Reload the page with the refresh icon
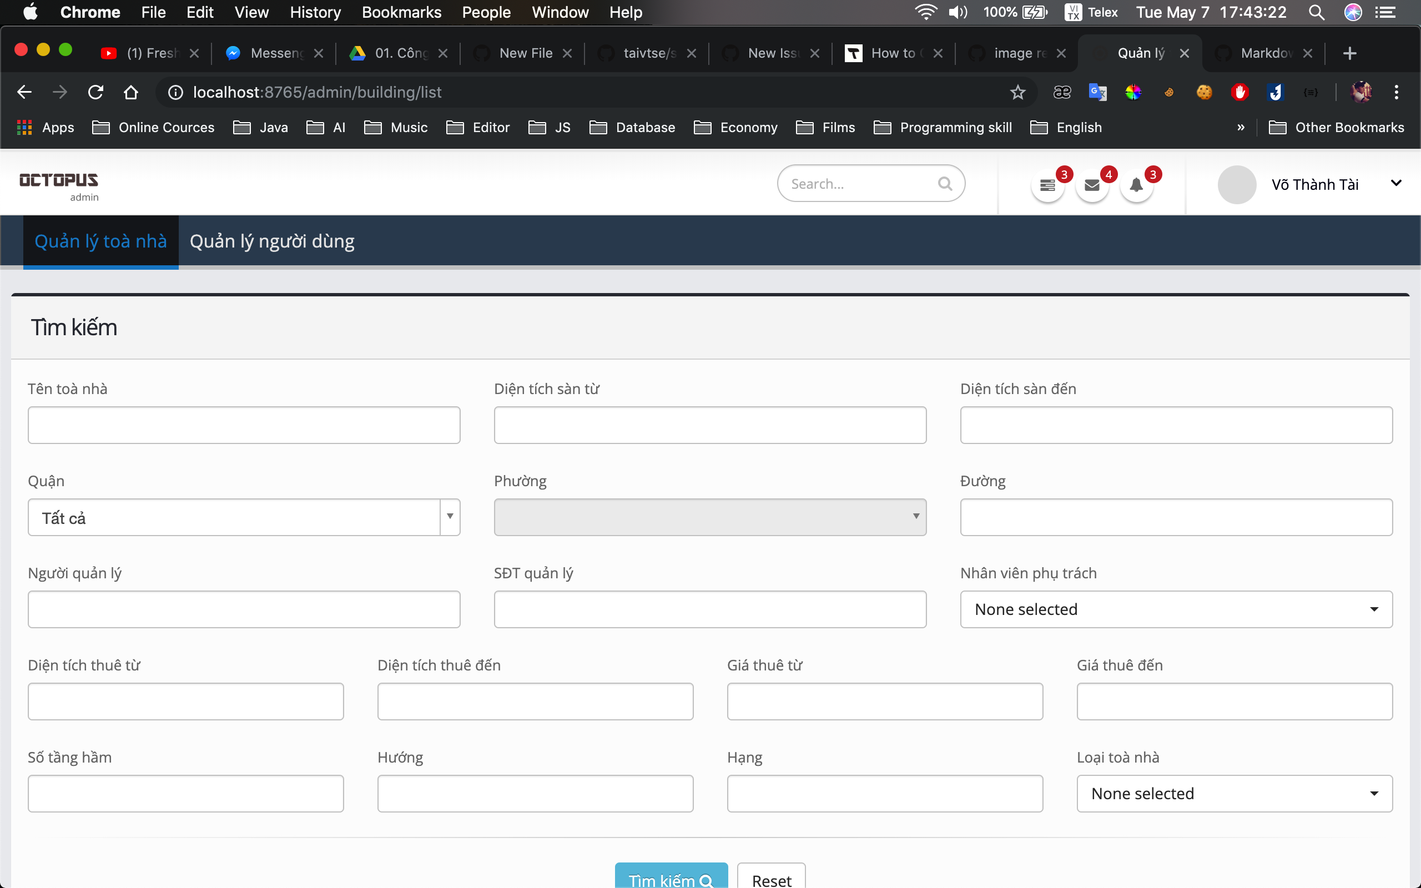 pos(95,92)
